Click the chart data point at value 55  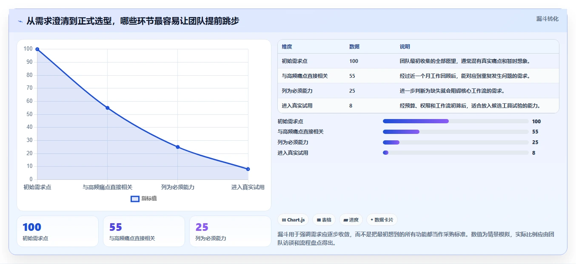click(108, 108)
